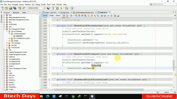Image resolution: width=177 pixels, height=99 pixels.
Task: Click the Comment lines icon
Action: (115, 16)
